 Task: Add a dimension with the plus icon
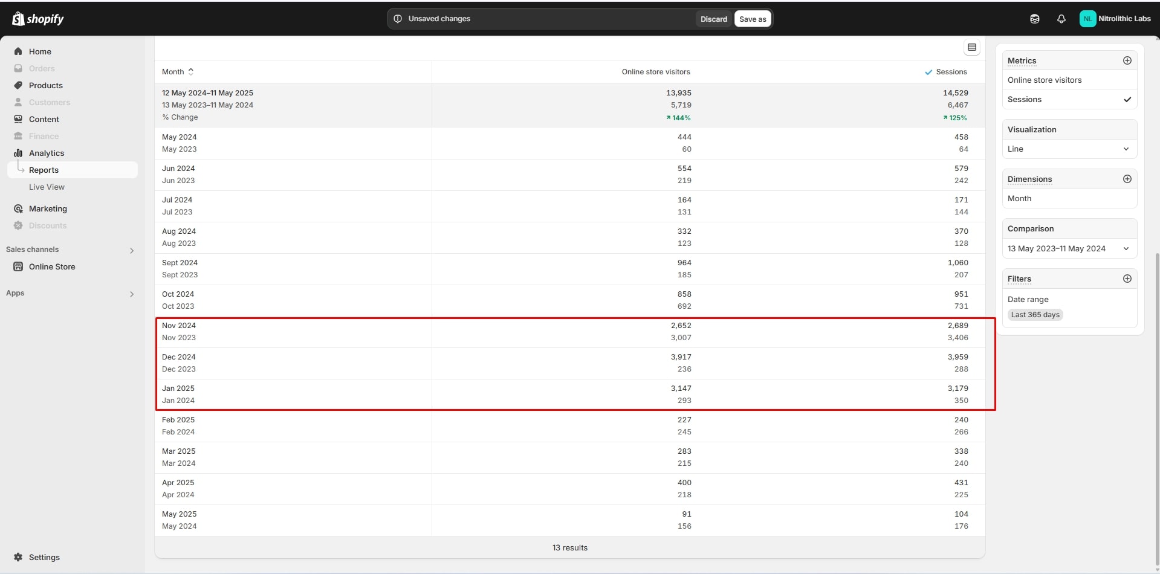pyautogui.click(x=1127, y=179)
